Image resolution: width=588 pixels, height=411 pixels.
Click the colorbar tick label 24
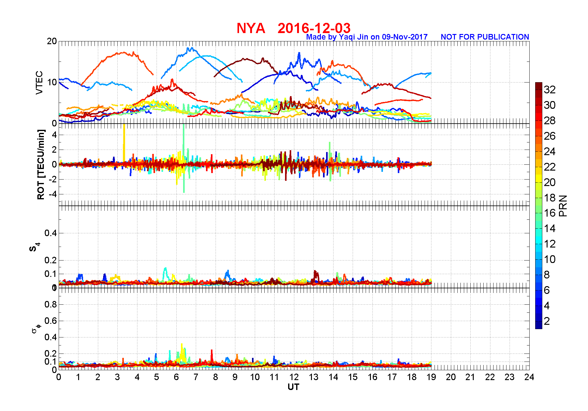click(x=550, y=151)
